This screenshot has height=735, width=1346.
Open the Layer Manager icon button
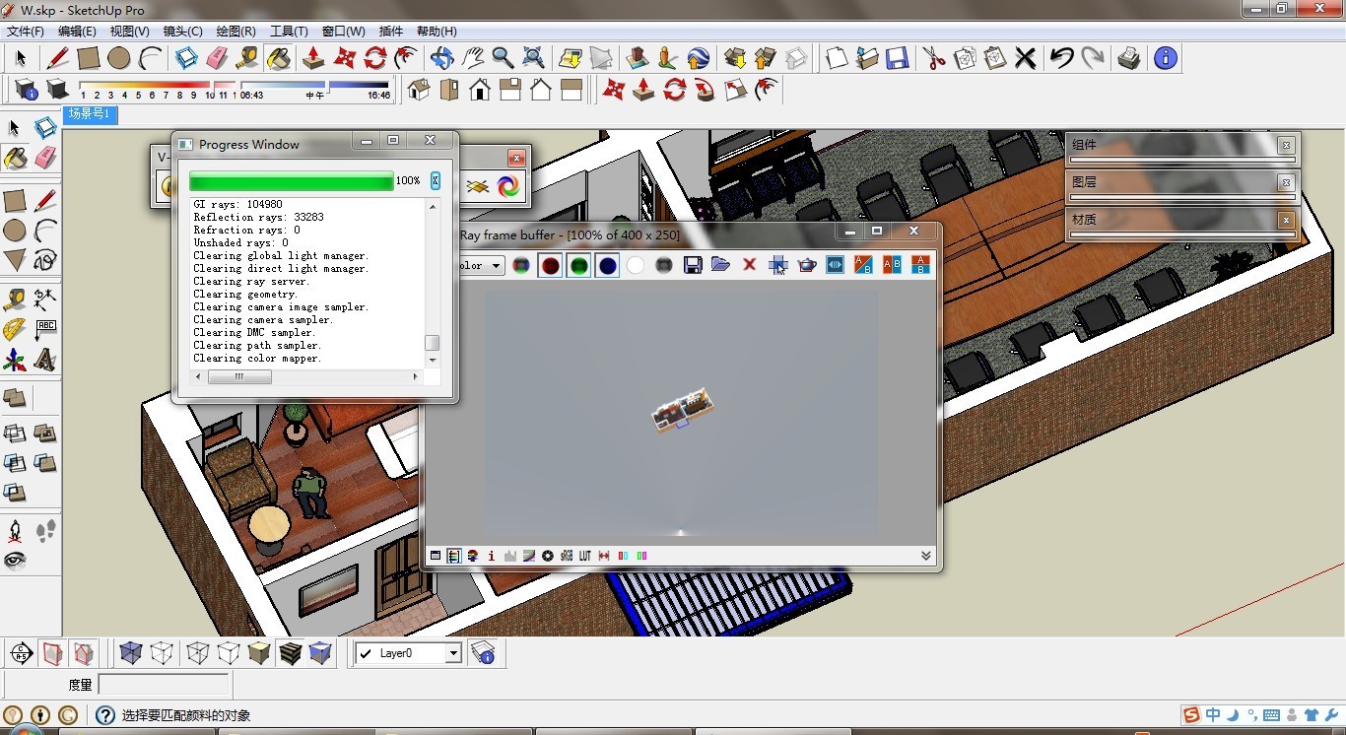point(483,652)
